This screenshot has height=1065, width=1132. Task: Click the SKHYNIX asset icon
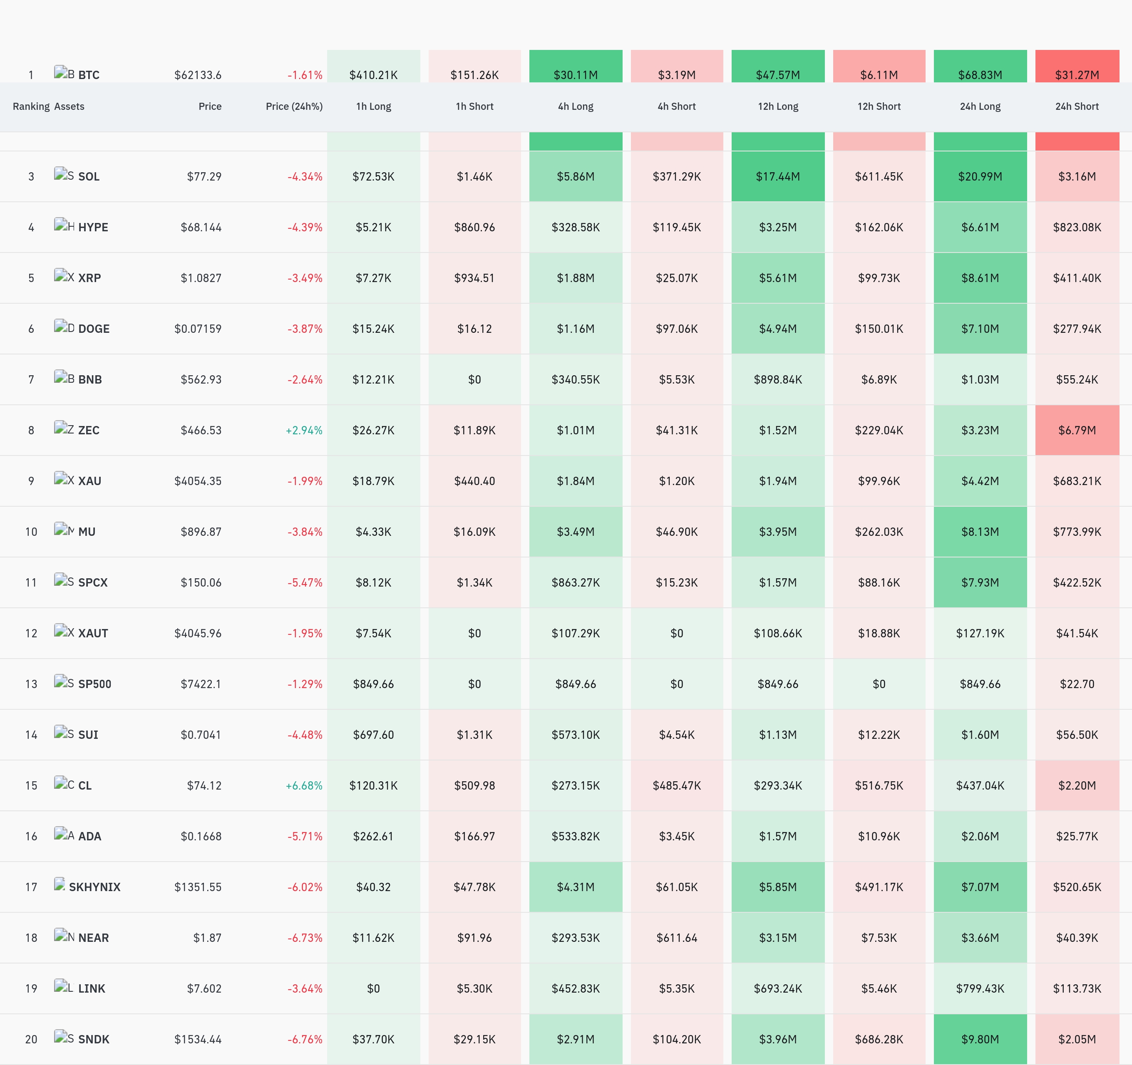60,885
